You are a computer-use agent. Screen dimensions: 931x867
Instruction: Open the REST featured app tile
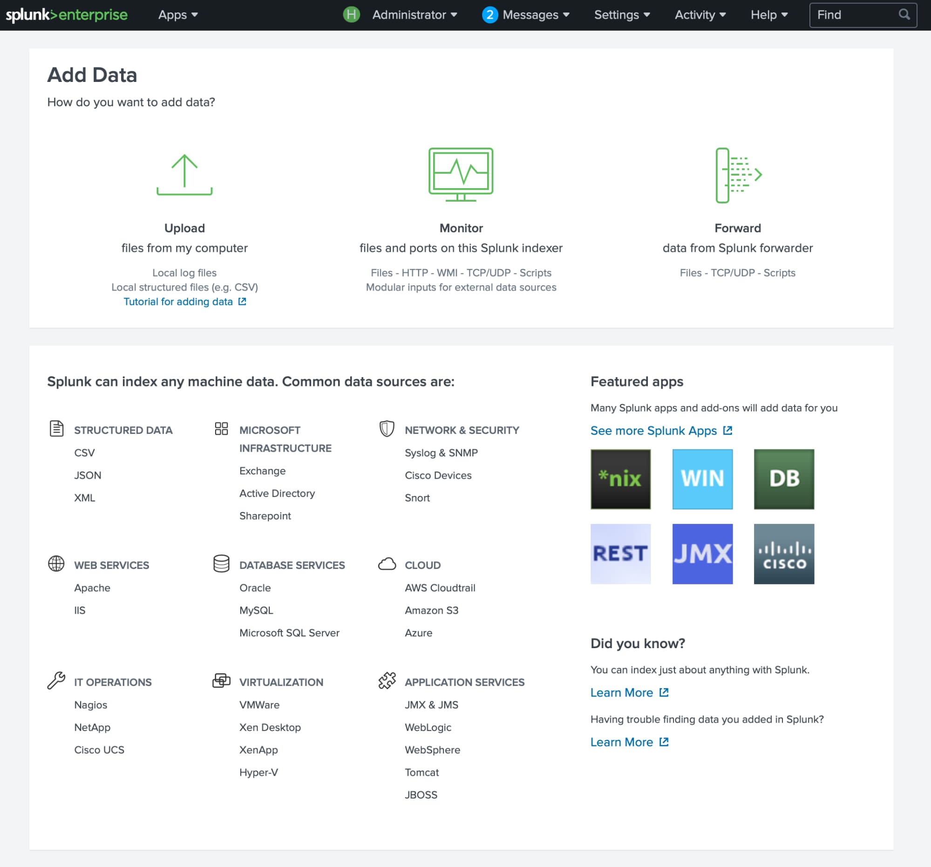[620, 553]
